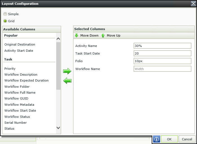Confirm with the OK button
Screen dimensions: 197x144
[x=169, y=139]
